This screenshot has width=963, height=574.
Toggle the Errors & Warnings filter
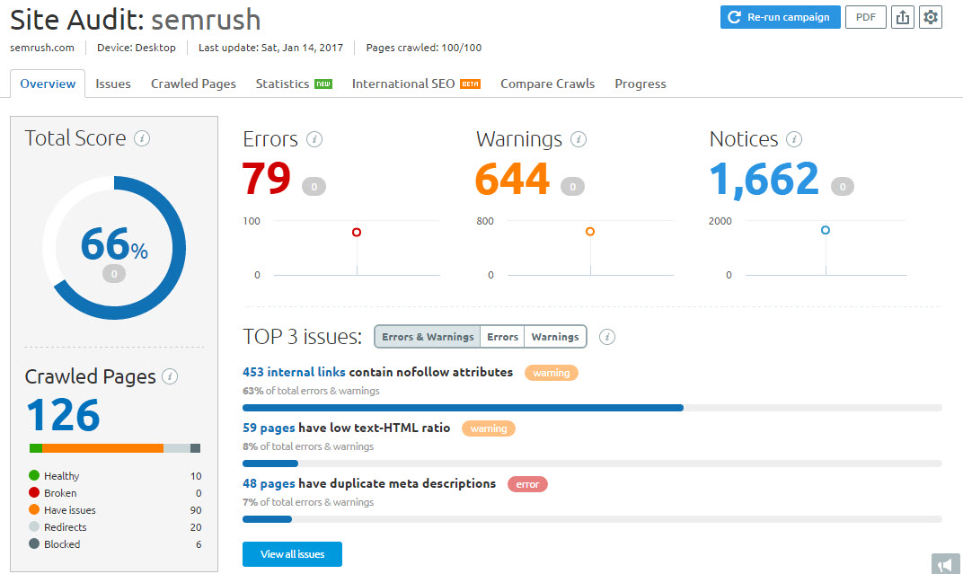[x=428, y=337]
